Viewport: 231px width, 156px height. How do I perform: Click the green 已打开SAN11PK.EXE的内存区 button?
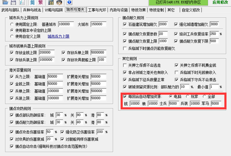point(178,3)
